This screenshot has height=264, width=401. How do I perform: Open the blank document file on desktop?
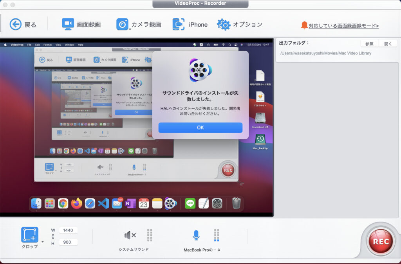tap(260, 76)
